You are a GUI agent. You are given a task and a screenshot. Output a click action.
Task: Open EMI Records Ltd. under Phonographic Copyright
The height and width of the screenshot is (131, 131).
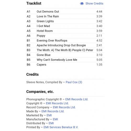(x=77, y=99)
